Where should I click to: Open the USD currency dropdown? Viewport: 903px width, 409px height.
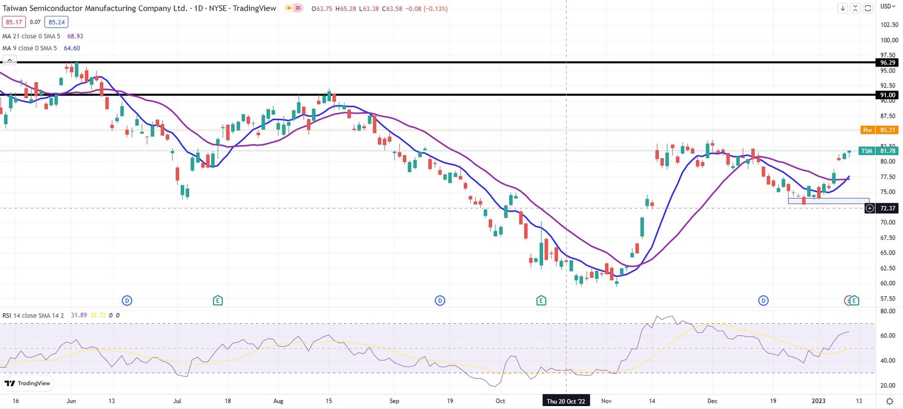(888, 6)
